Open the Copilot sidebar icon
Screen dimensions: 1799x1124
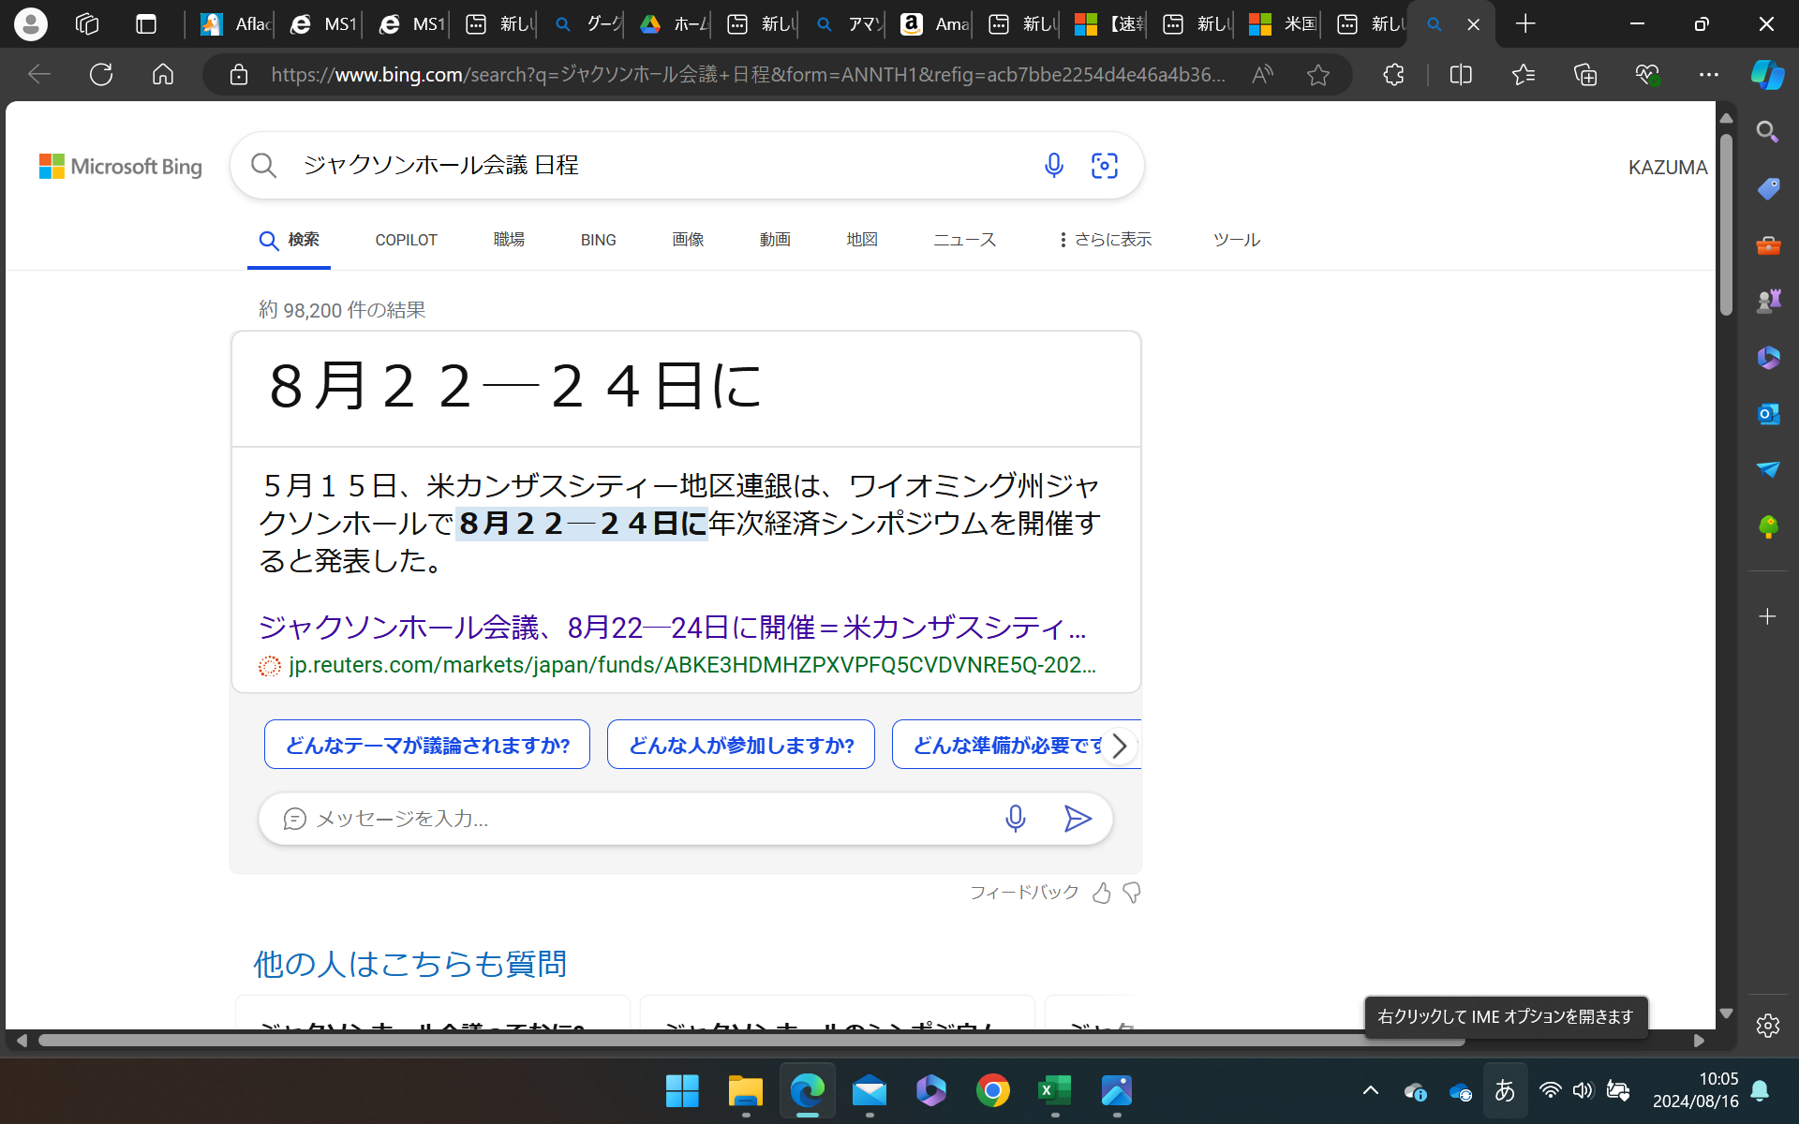pos(1768,74)
